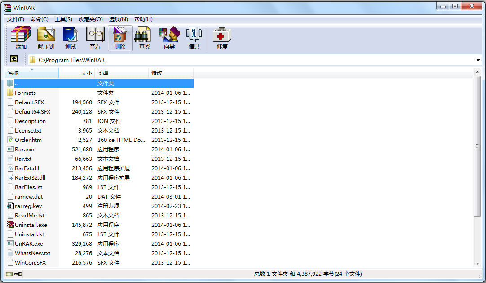Open the 文件 (File) menu
Screen dimensions: 486x283
pos(15,19)
